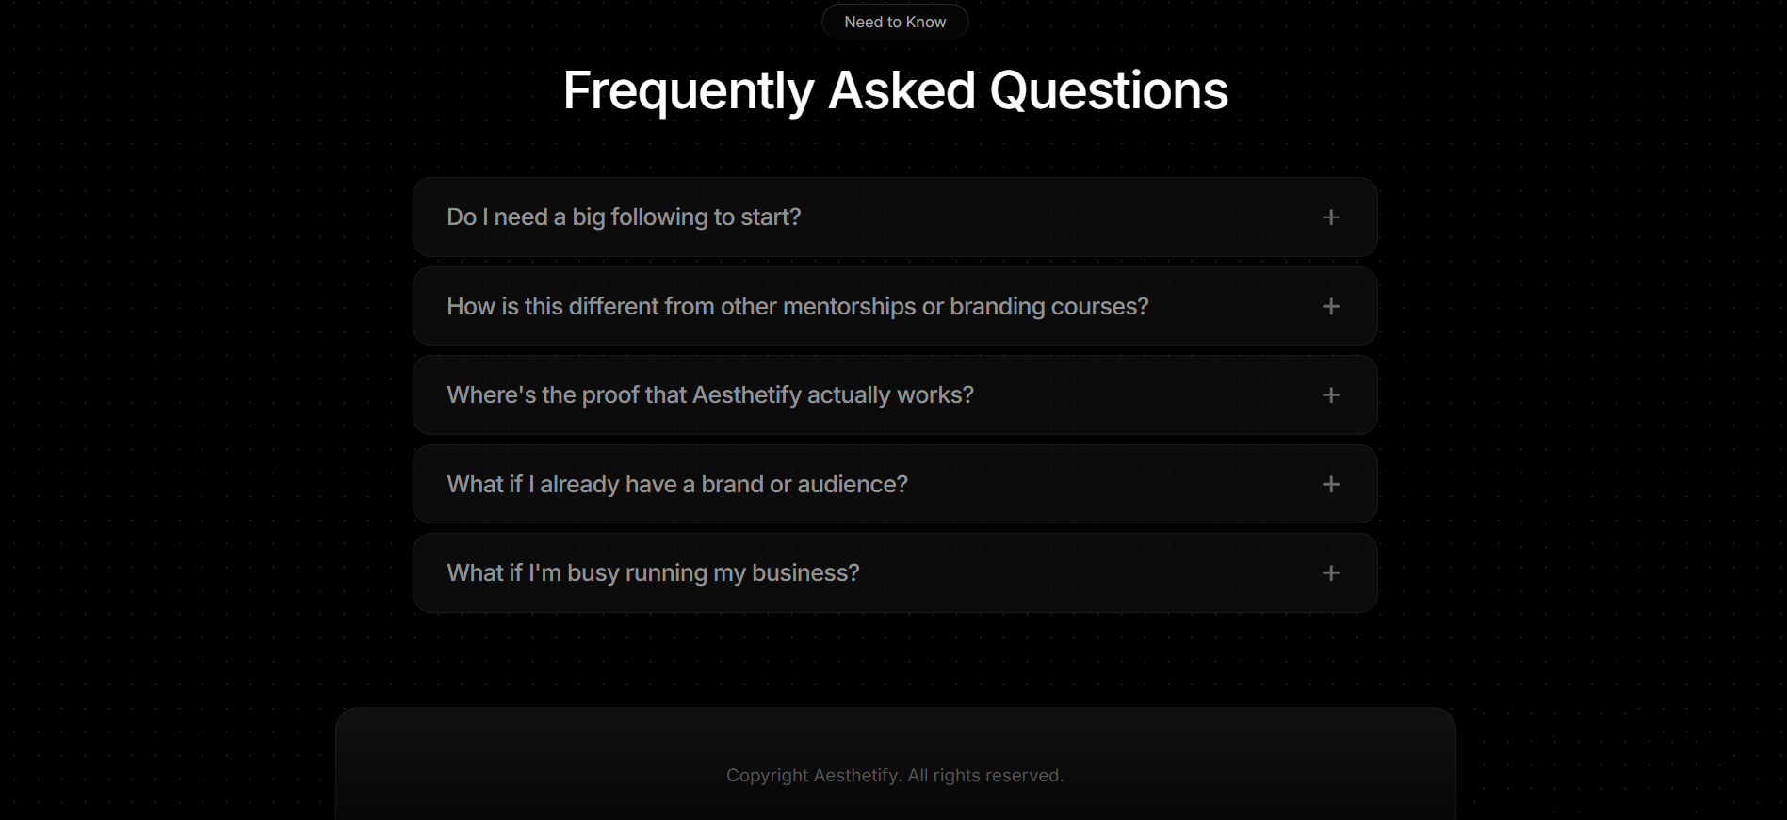Open the proof question using its plus icon
This screenshot has width=1787, height=820.
point(1330,395)
